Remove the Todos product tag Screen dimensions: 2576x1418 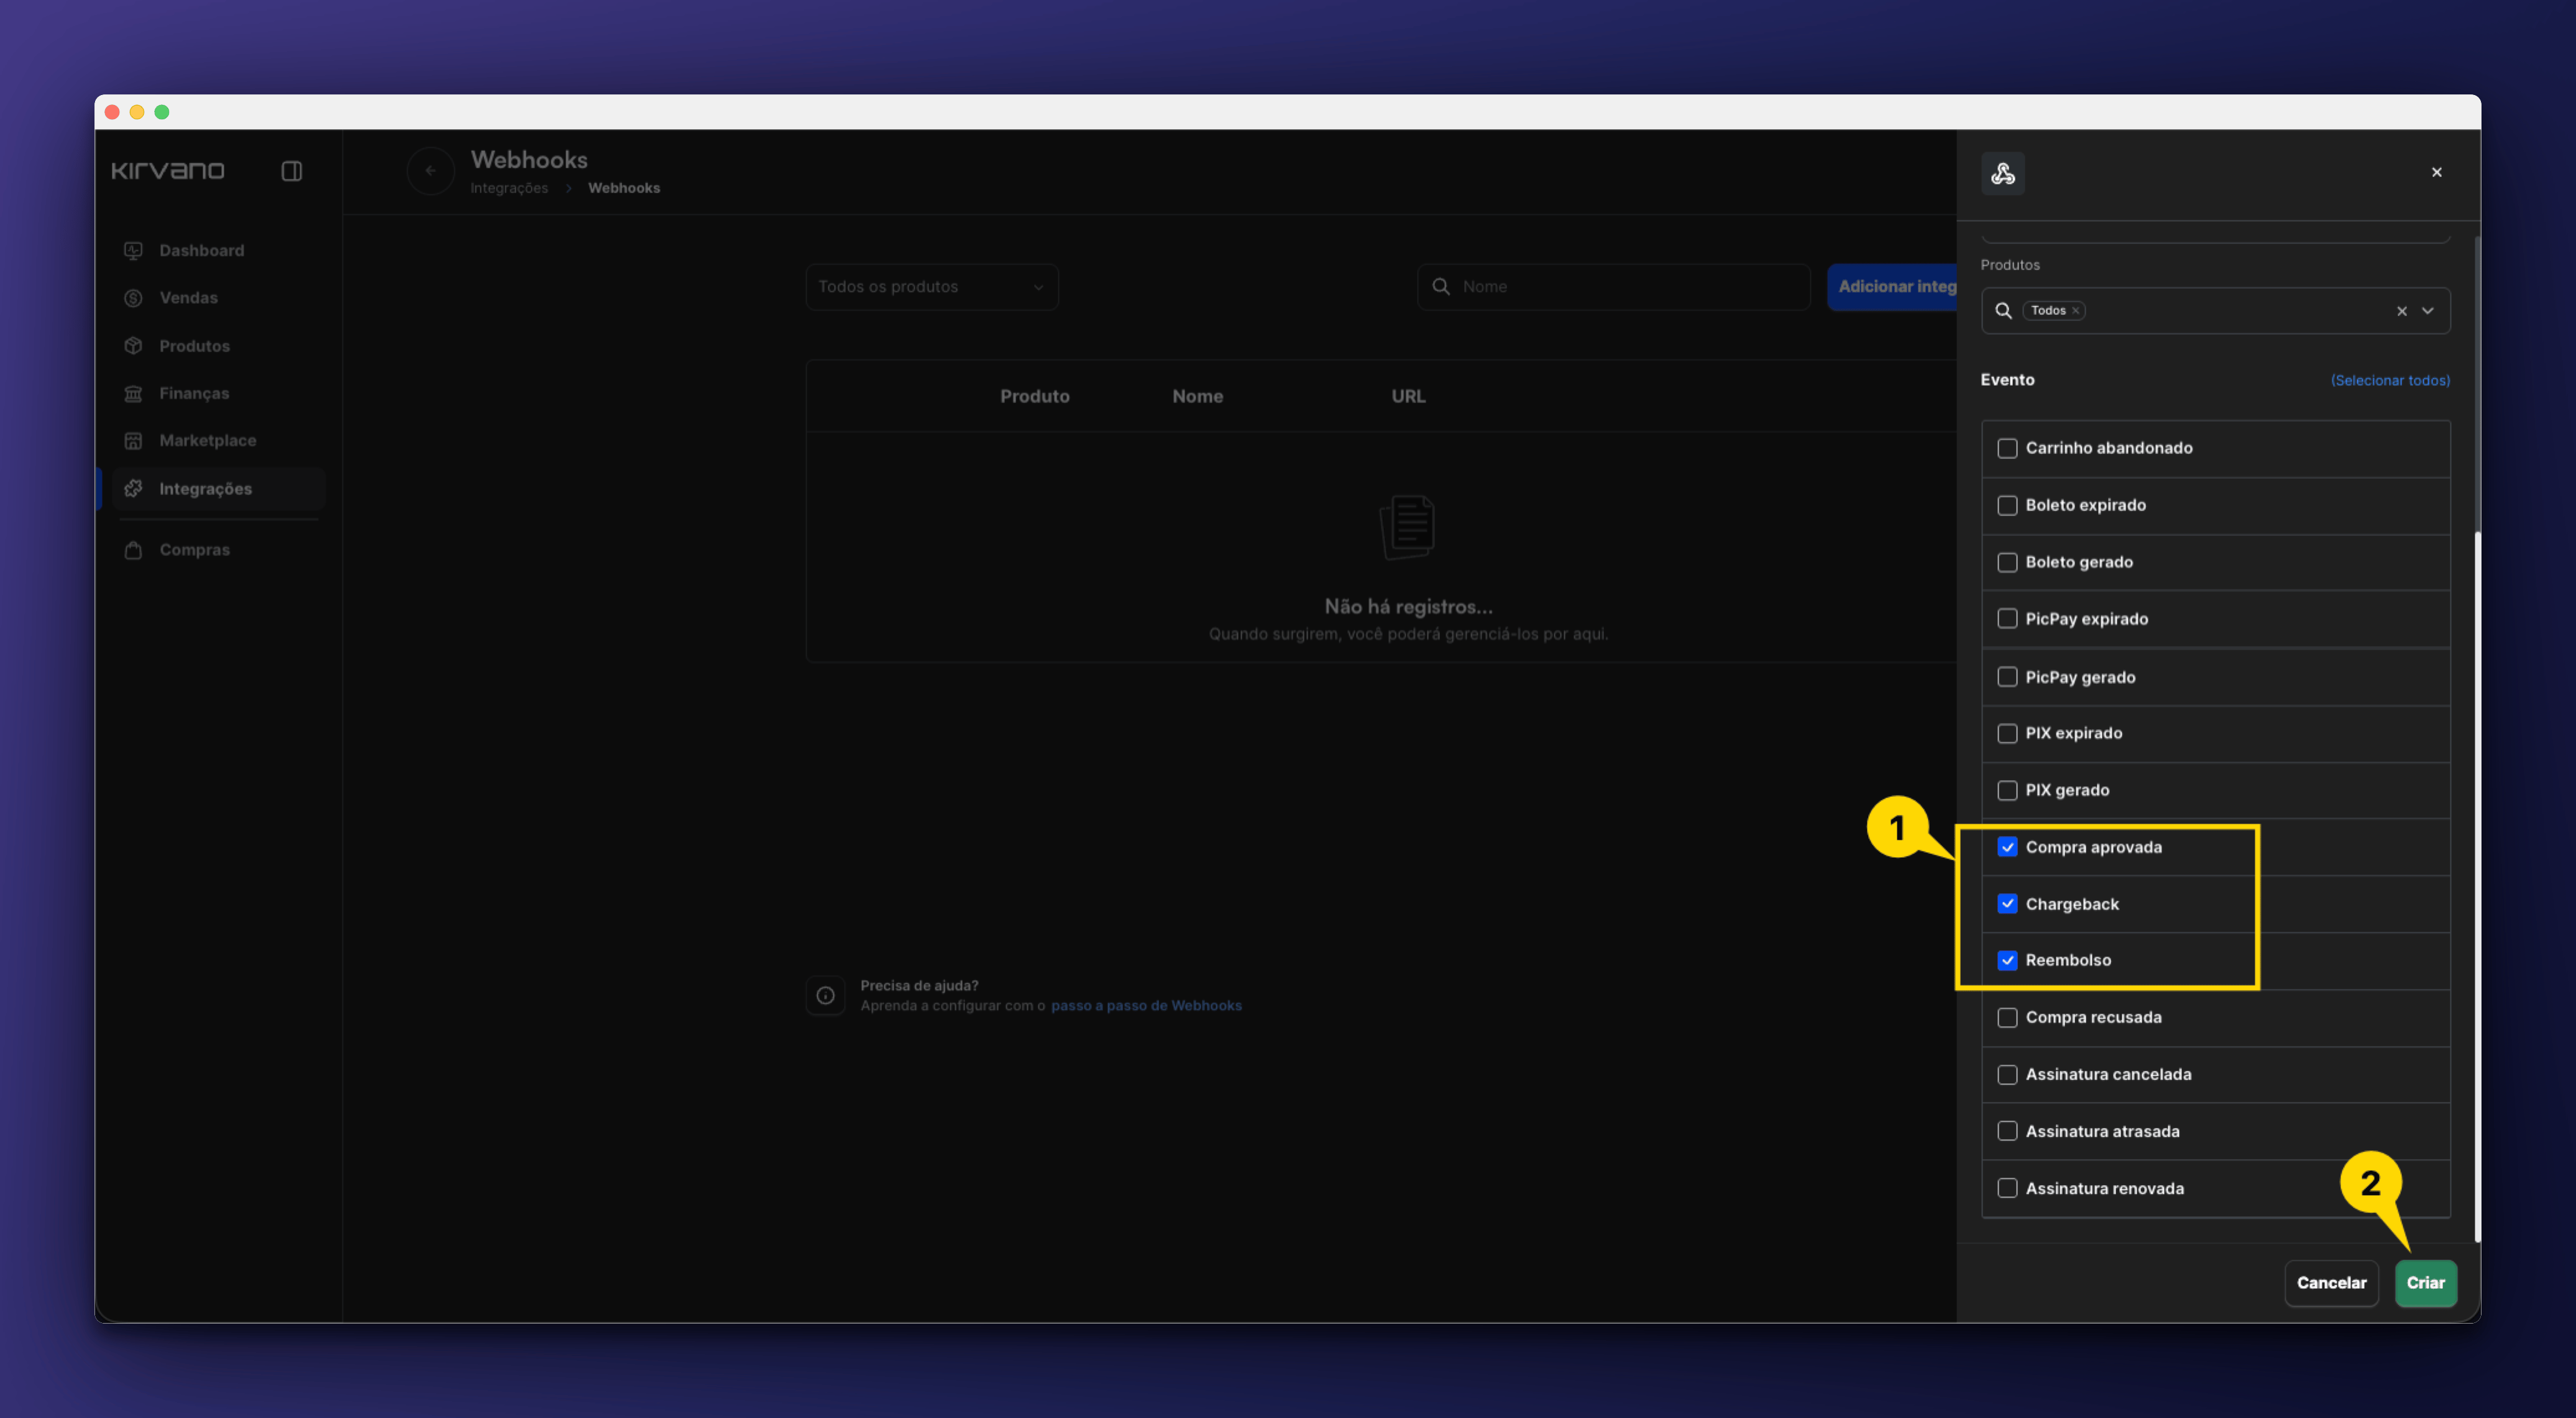point(2076,311)
